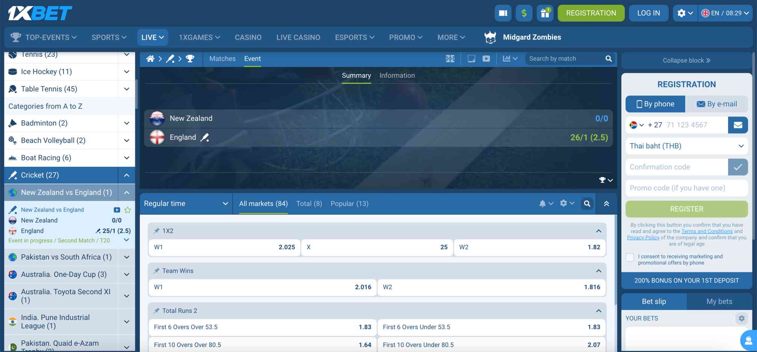This screenshot has width=757, height=352.
Task: Select the By e-mail registration option
Action: point(717,104)
